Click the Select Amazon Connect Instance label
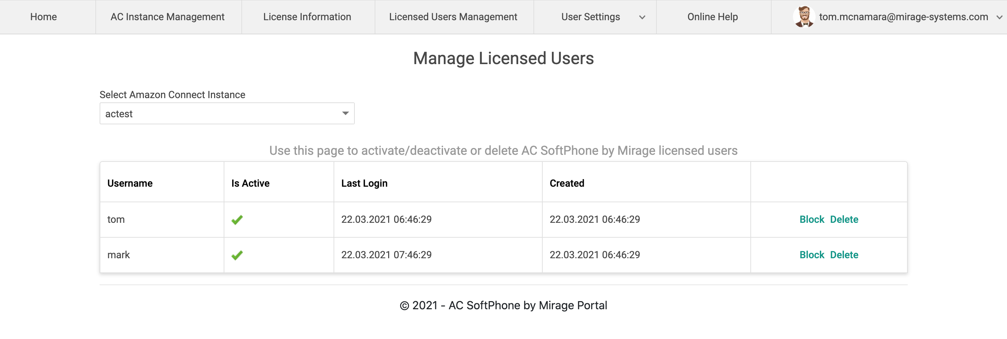The width and height of the screenshot is (1007, 339). pyautogui.click(x=172, y=95)
